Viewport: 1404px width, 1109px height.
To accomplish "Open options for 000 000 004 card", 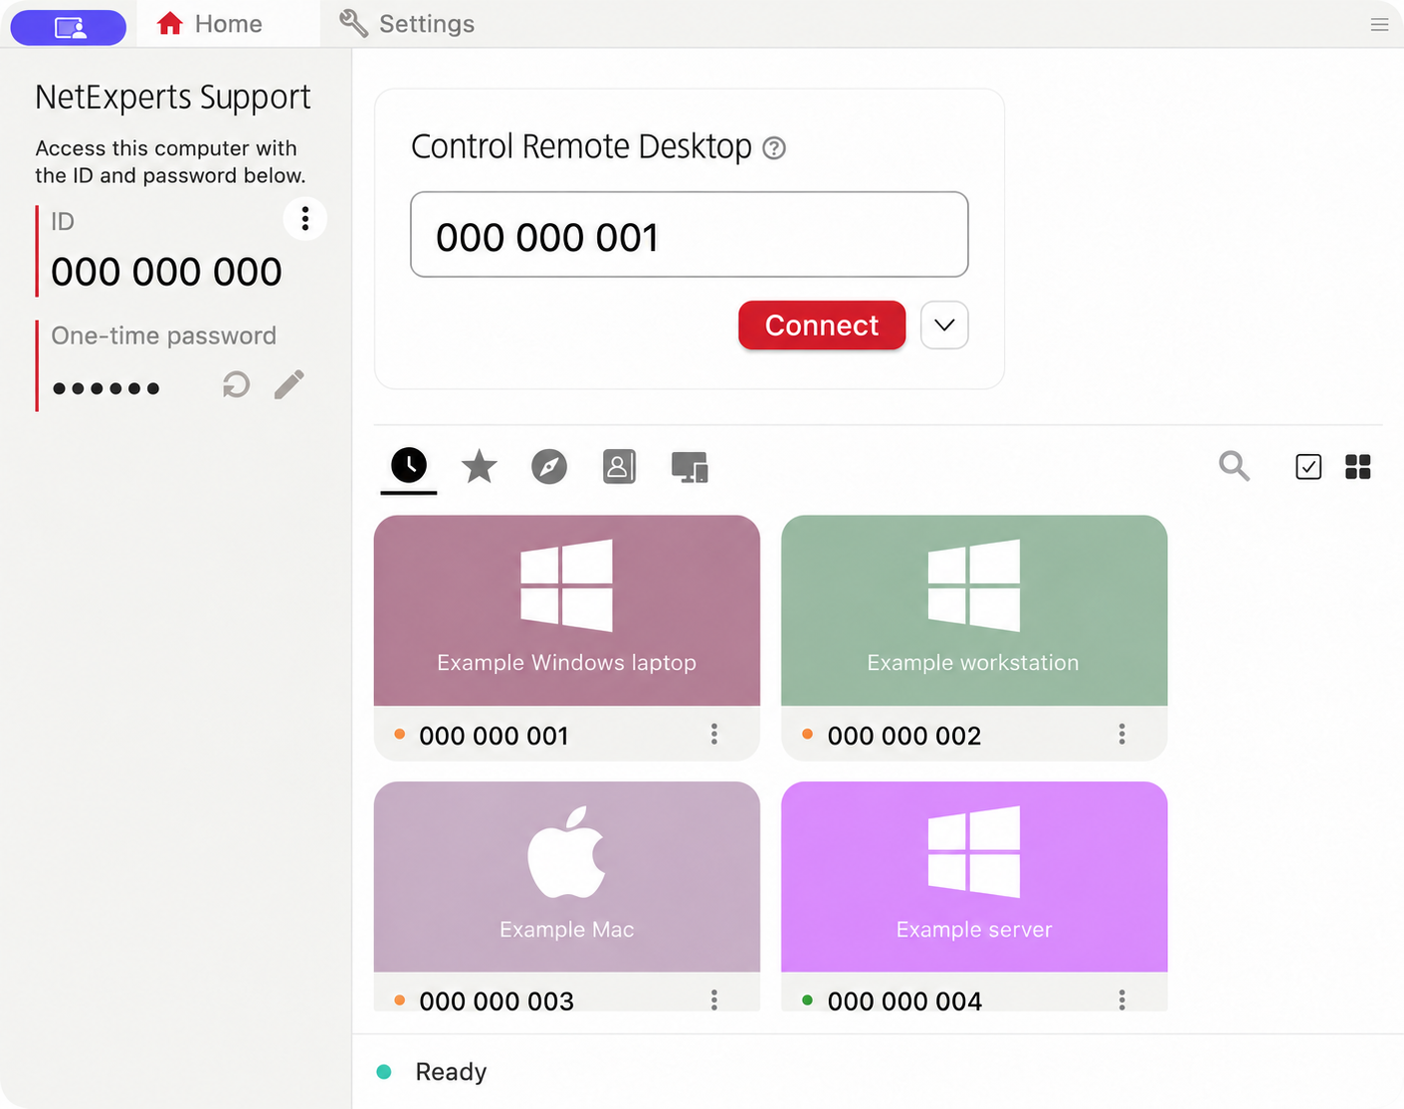I will [x=1122, y=999].
